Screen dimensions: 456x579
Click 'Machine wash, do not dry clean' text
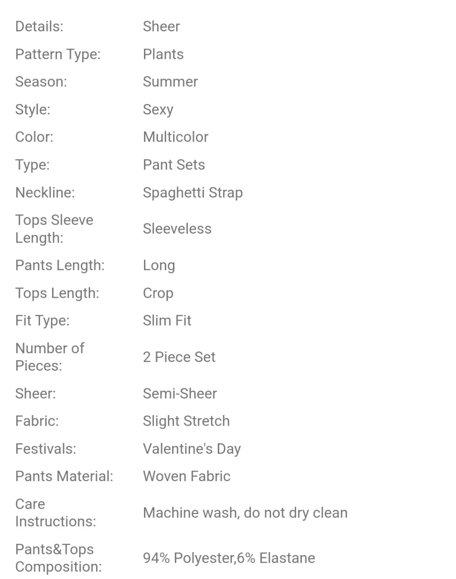[x=245, y=513]
